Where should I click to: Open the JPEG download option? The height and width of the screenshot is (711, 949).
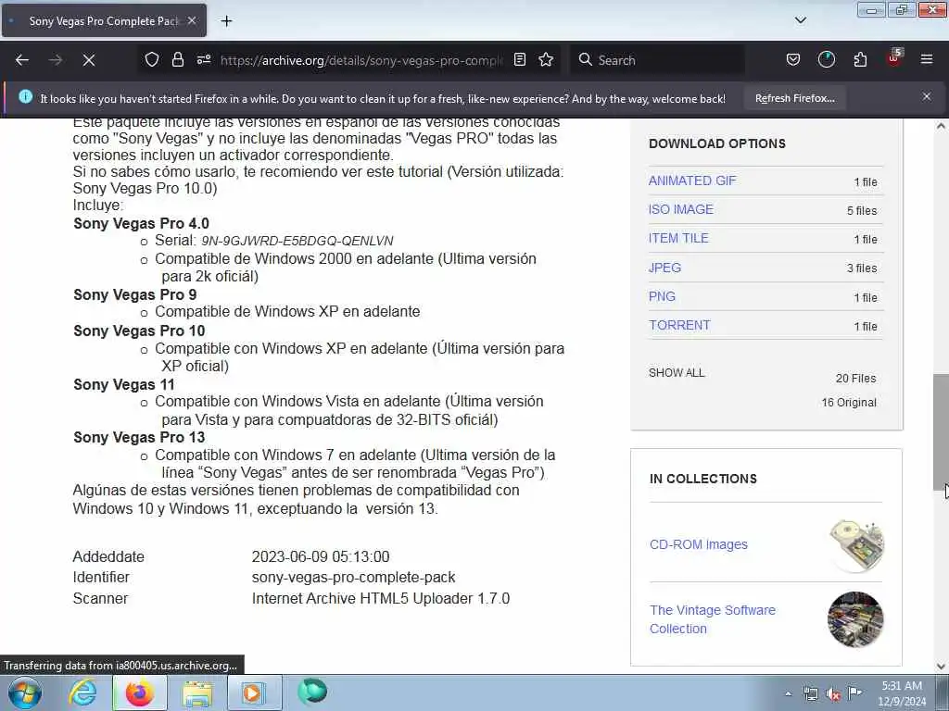click(x=664, y=268)
